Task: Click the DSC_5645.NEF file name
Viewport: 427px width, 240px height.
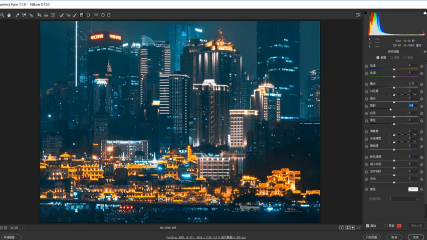Action: pyautogui.click(x=168, y=228)
